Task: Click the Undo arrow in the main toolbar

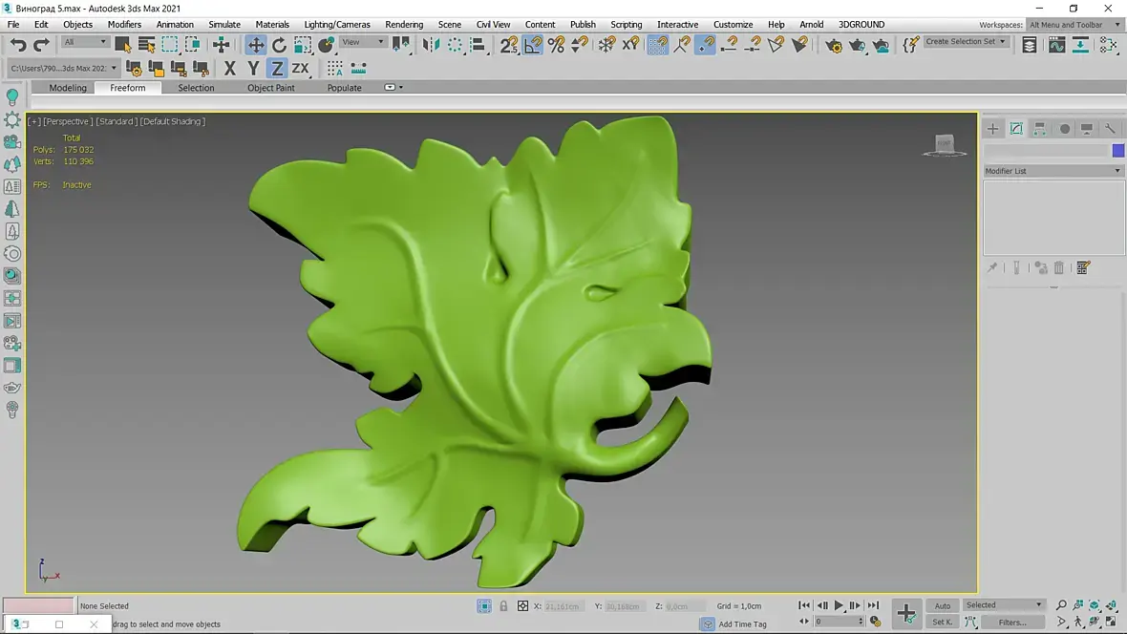Action: [x=18, y=45]
